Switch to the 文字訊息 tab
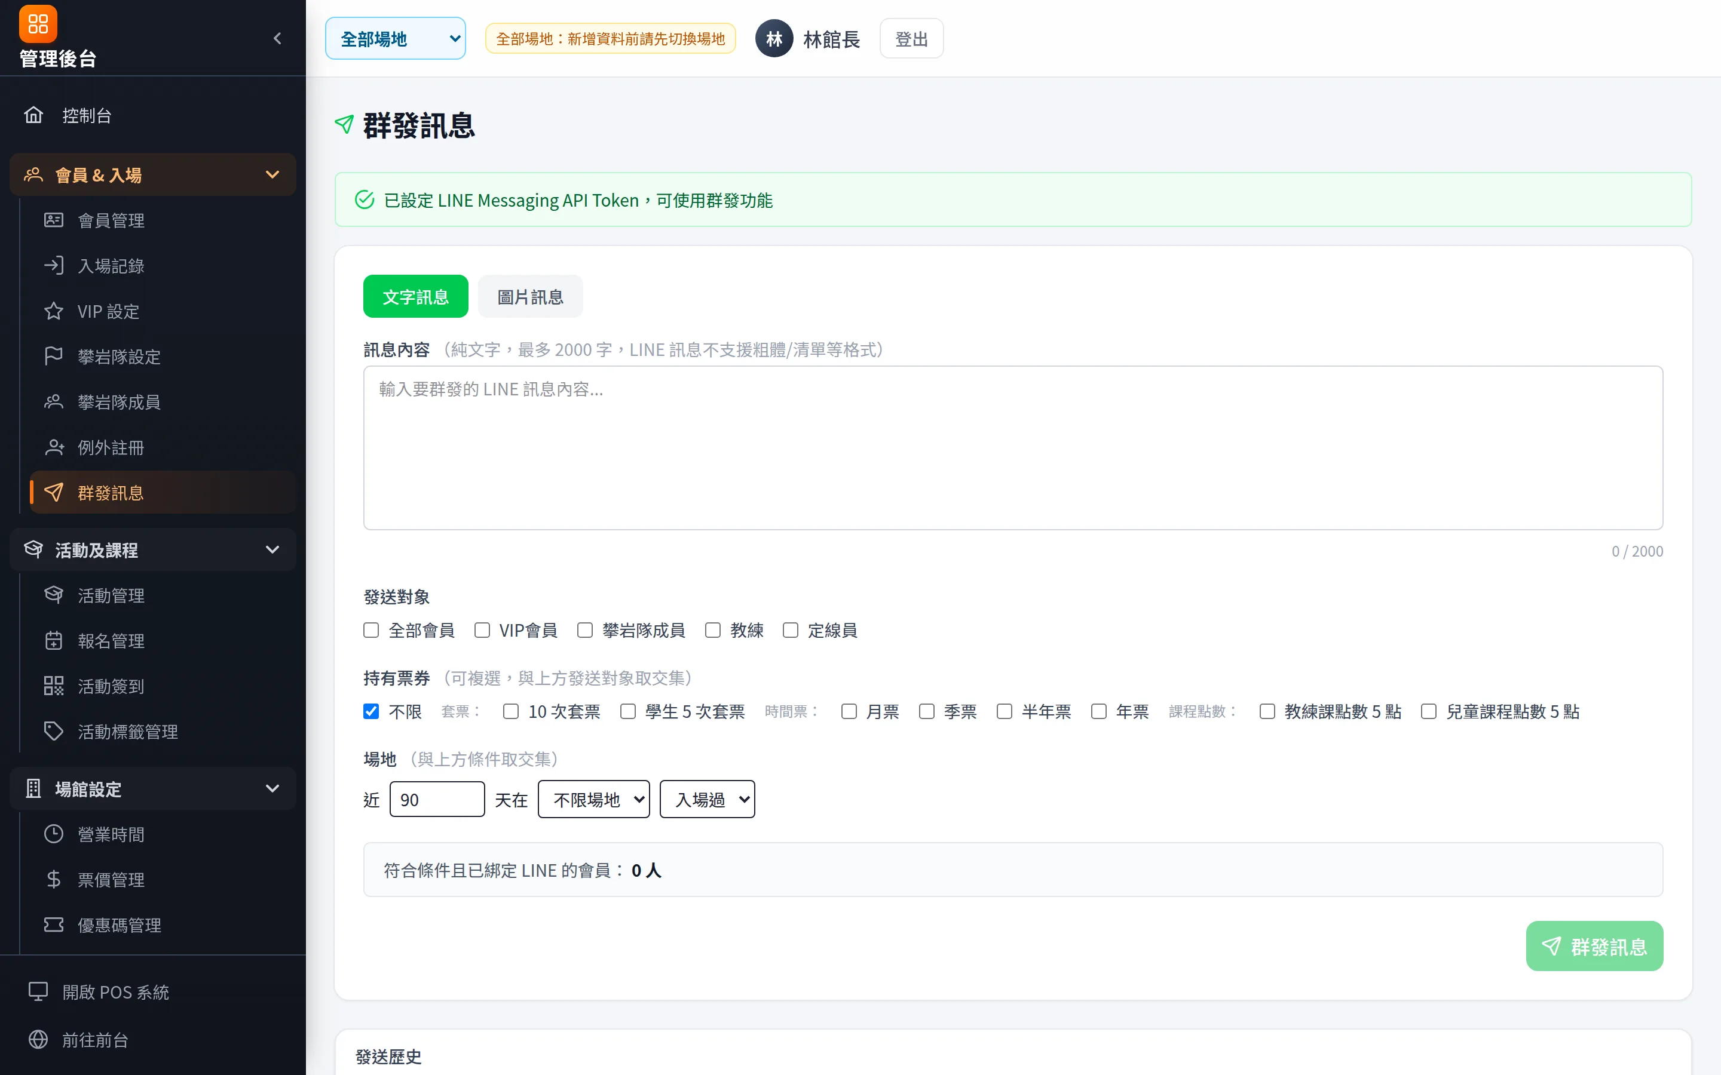This screenshot has width=1721, height=1075. click(x=415, y=296)
